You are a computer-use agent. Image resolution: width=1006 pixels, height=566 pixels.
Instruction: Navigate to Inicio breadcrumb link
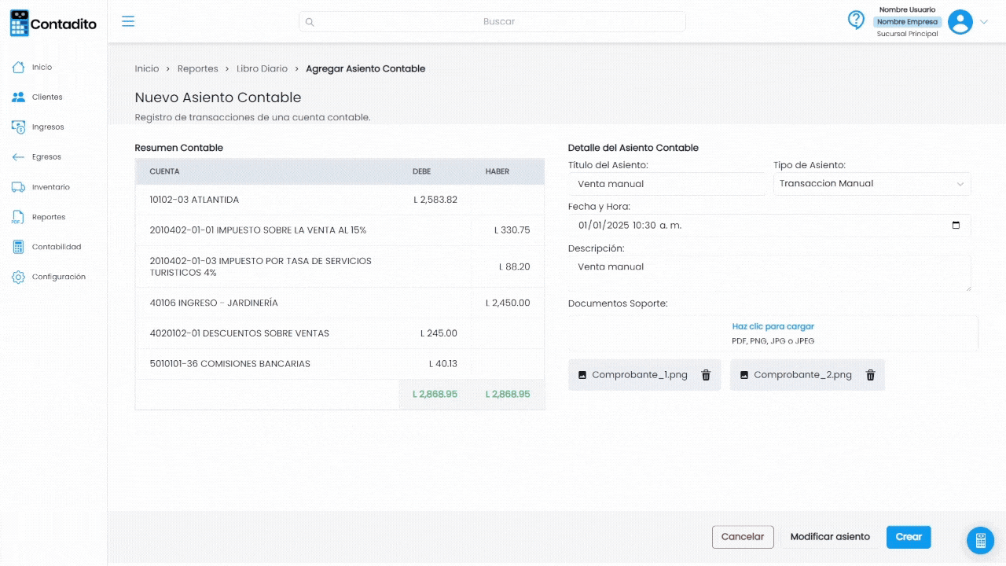[147, 68]
